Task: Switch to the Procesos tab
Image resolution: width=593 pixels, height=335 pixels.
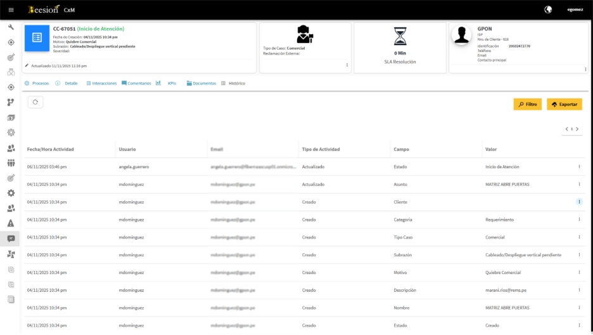Action: pyautogui.click(x=37, y=83)
